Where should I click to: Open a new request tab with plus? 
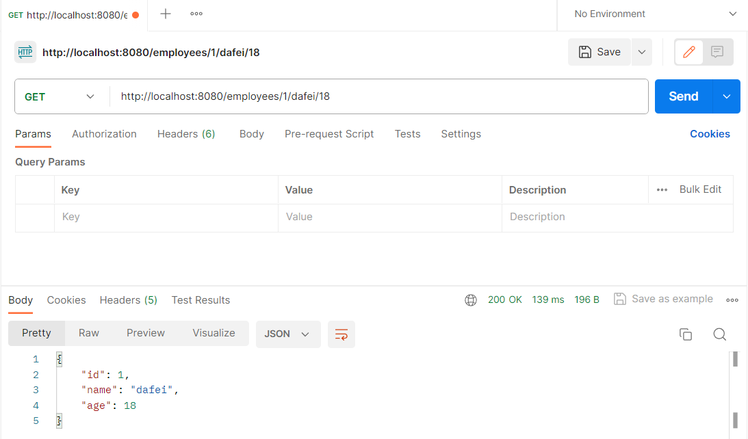[x=166, y=14]
